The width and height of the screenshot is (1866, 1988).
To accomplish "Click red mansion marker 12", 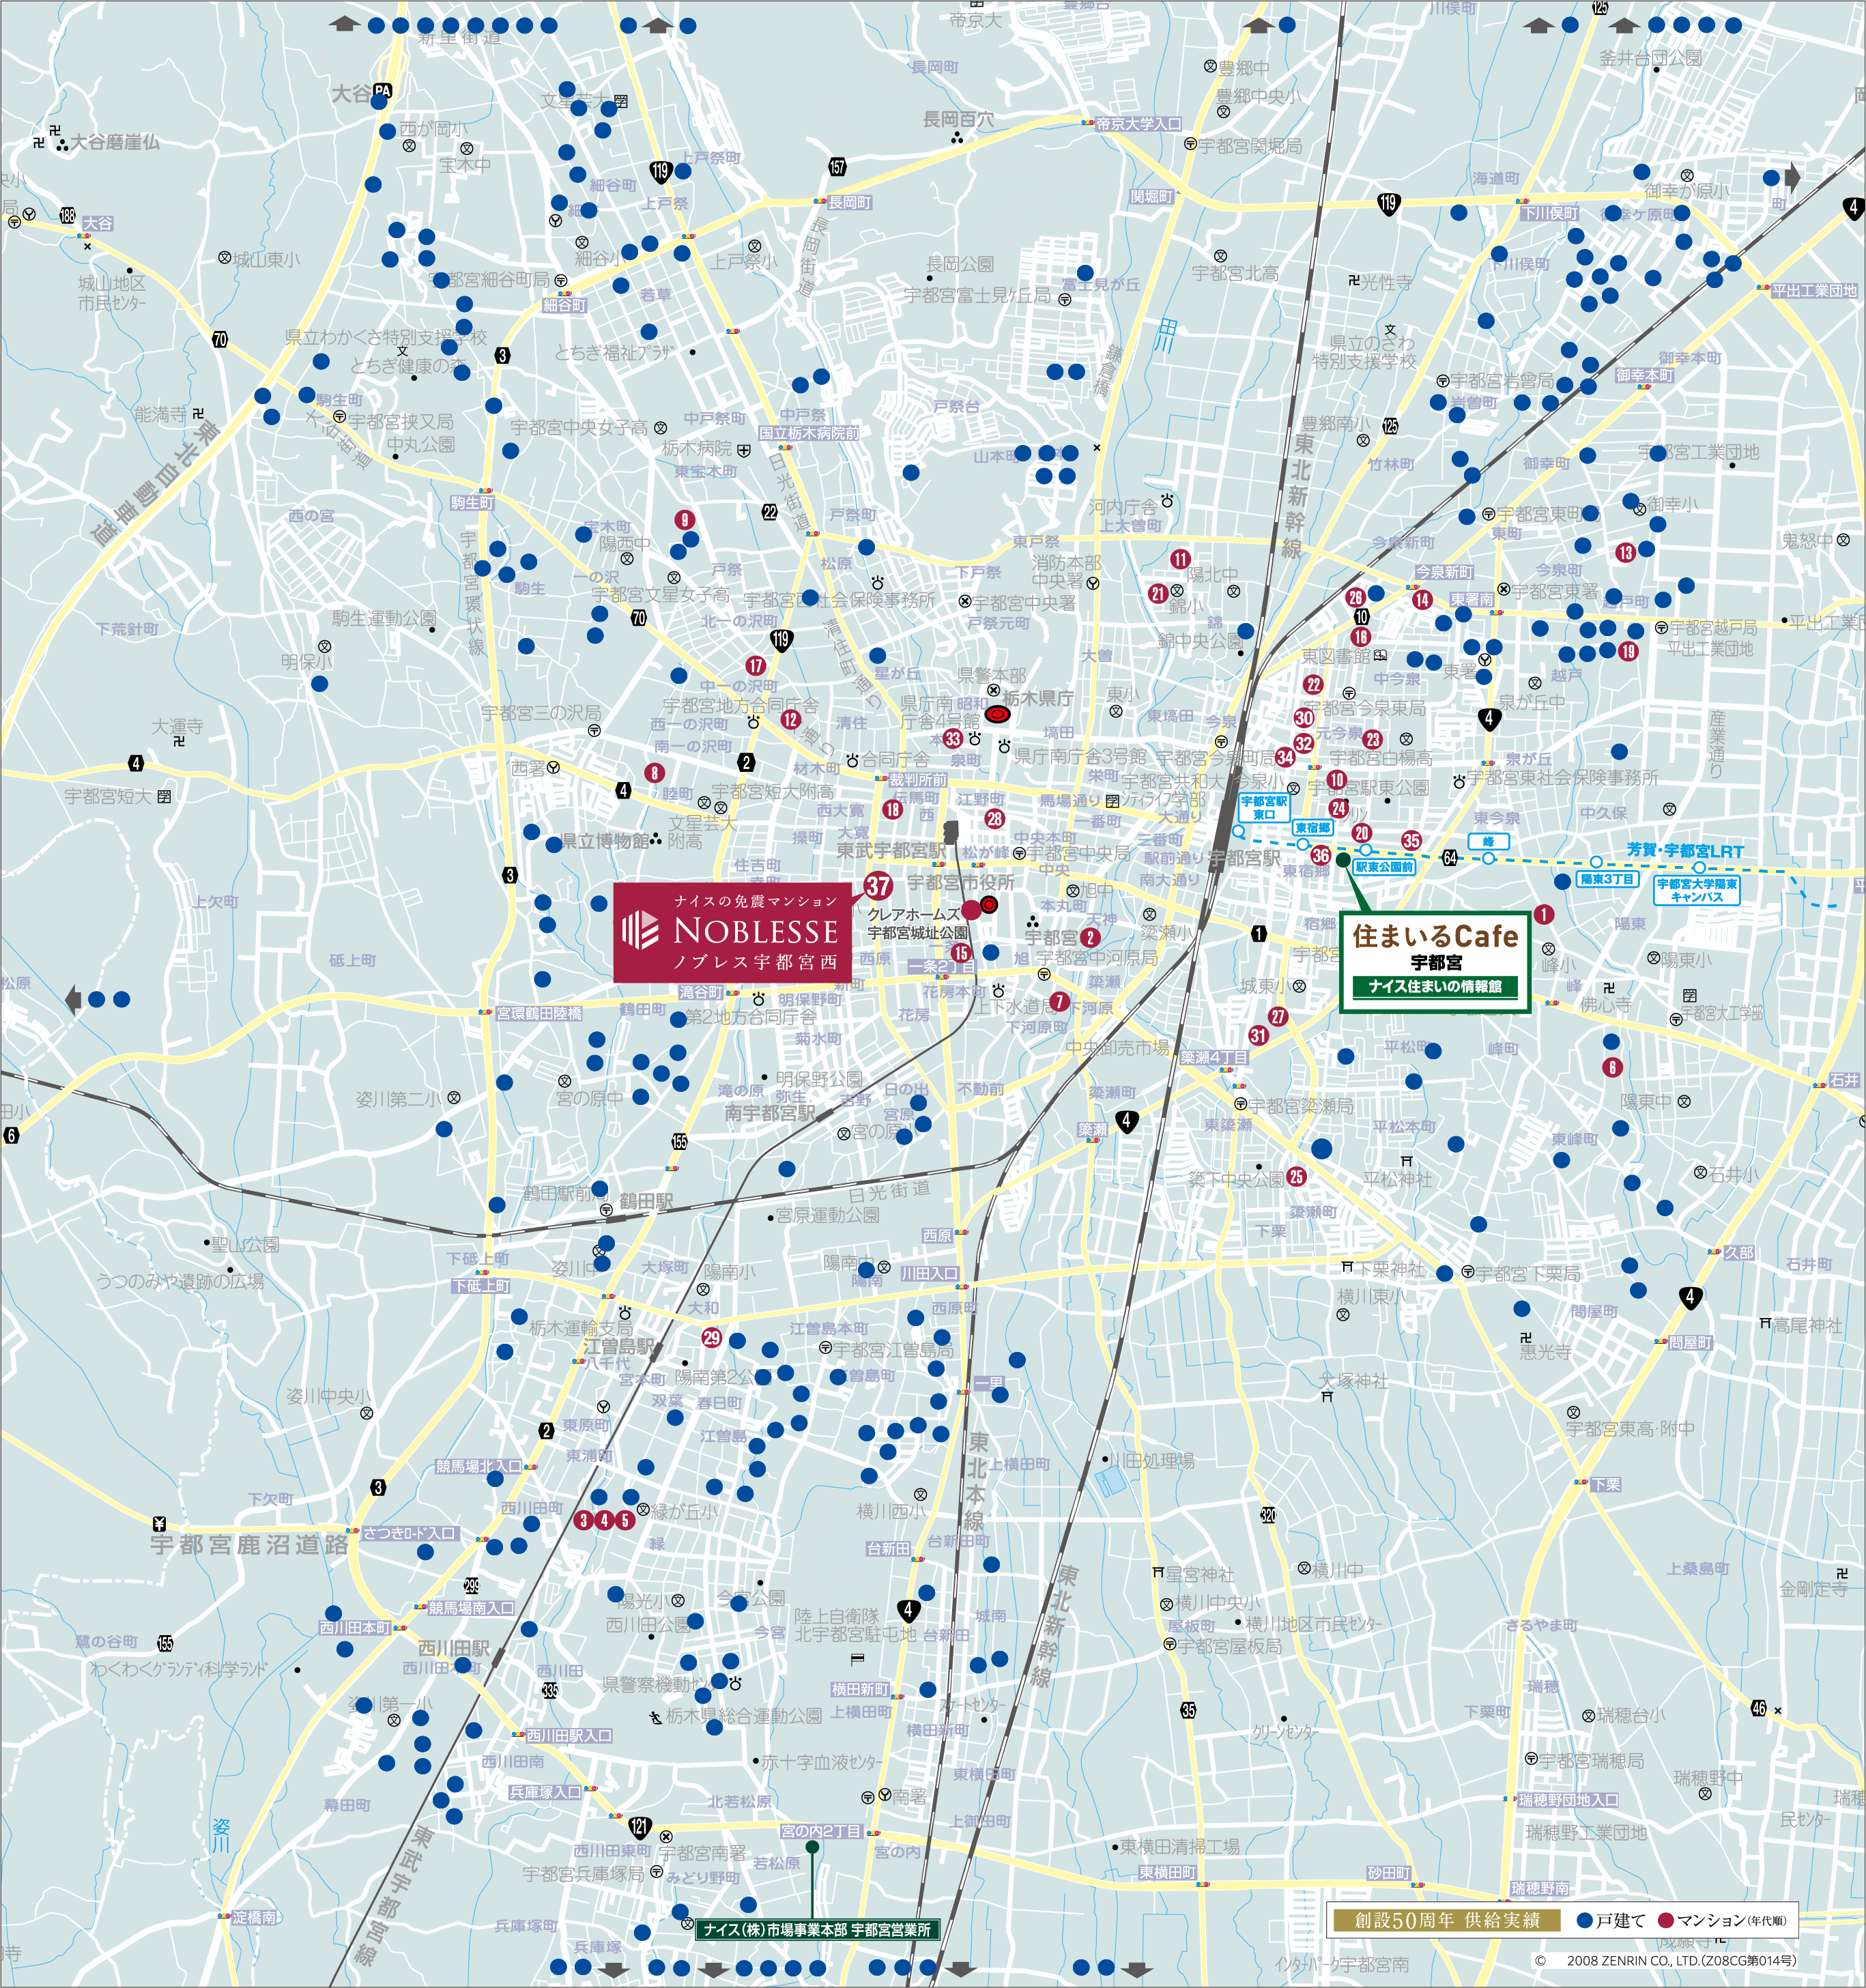I will (791, 719).
